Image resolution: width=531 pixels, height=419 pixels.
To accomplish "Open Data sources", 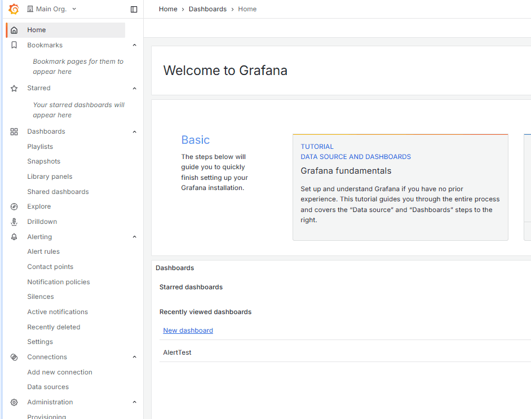I will click(x=48, y=386).
